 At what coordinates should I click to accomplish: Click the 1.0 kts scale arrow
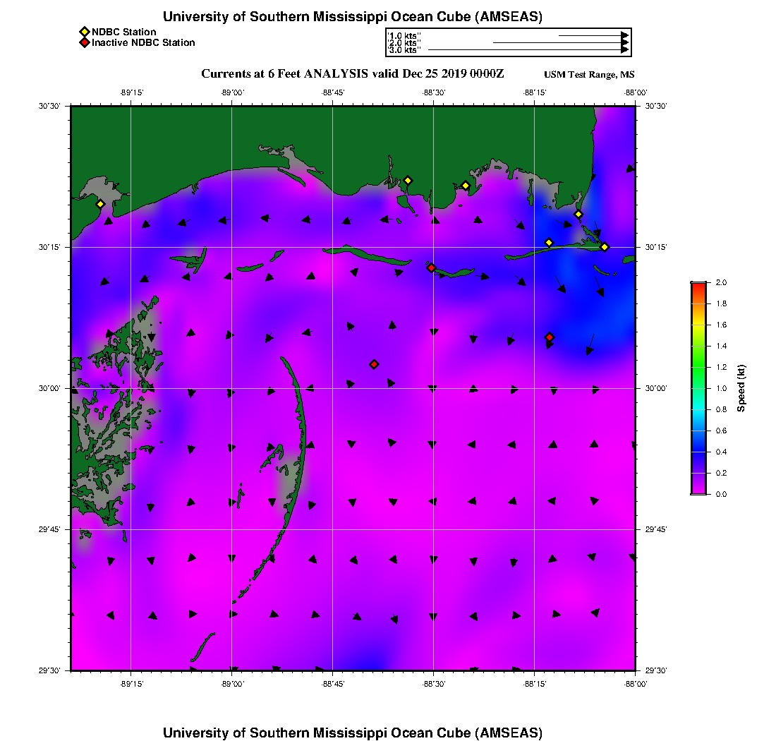593,35
